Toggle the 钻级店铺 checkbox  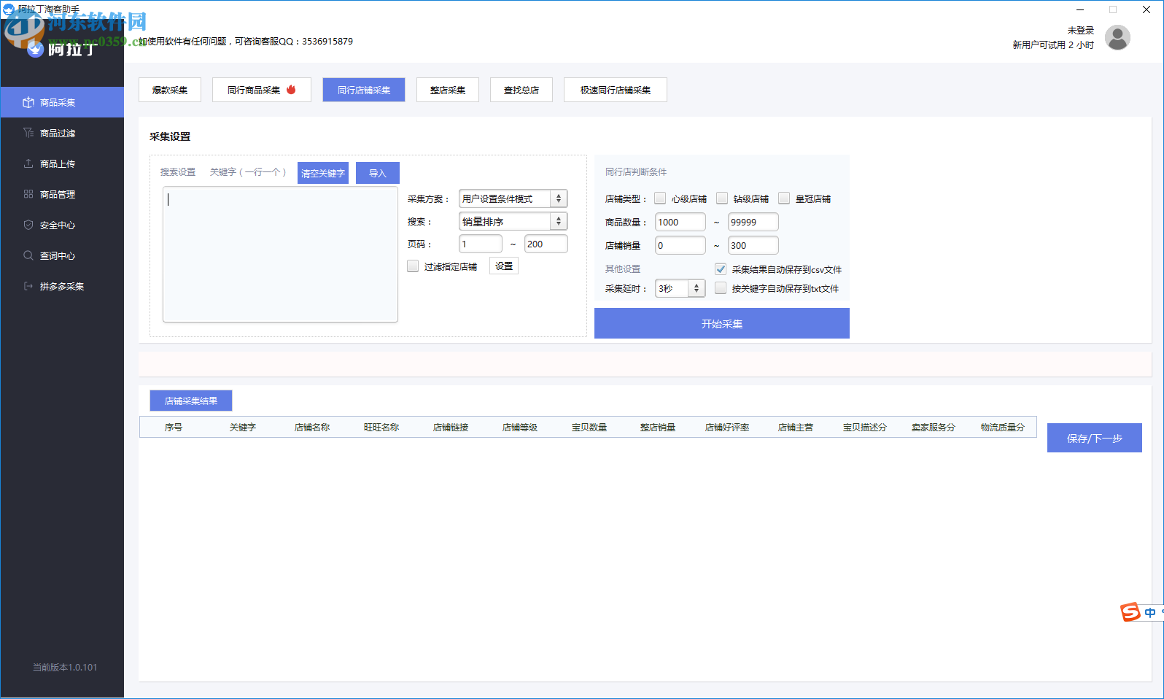coord(722,198)
